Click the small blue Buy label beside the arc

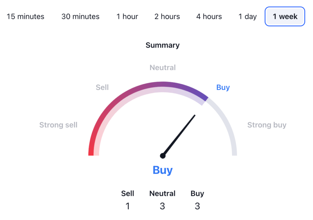pyautogui.click(x=223, y=88)
